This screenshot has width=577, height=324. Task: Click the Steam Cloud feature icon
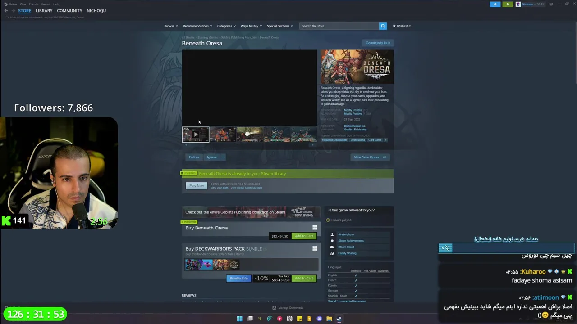(x=332, y=247)
